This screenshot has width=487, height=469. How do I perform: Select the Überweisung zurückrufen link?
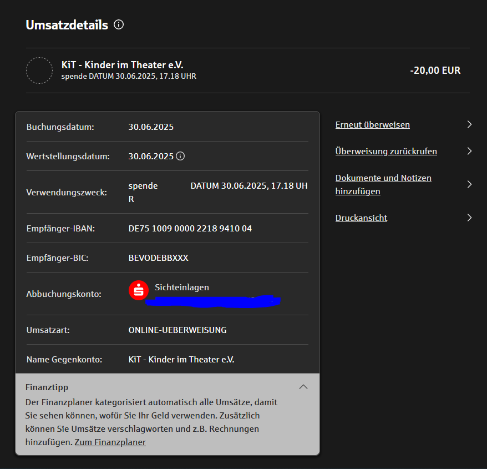pyautogui.click(x=386, y=151)
